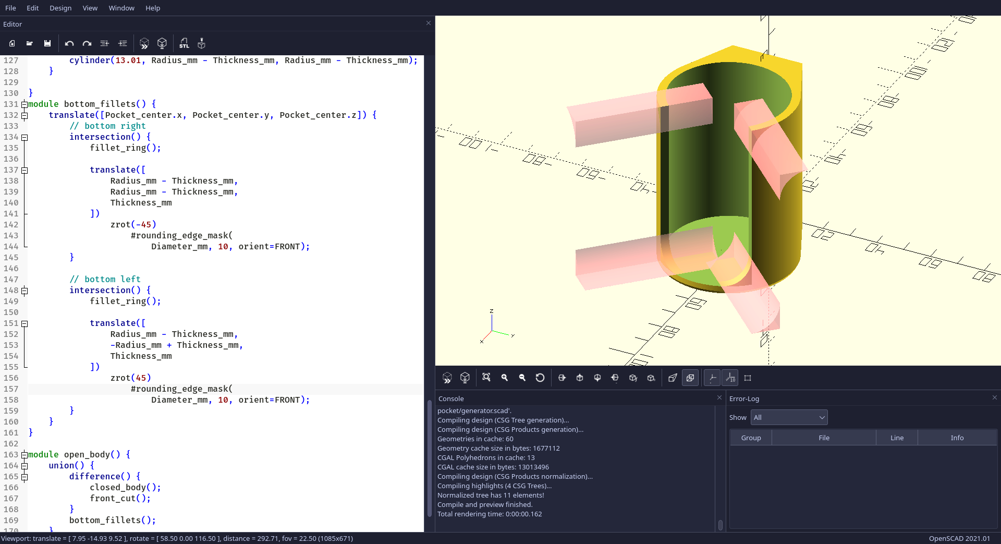Toggle Show Axes in viewport
Image resolution: width=1001 pixels, height=544 pixels.
(712, 378)
